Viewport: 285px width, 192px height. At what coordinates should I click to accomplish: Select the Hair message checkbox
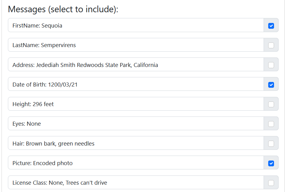point(271,144)
